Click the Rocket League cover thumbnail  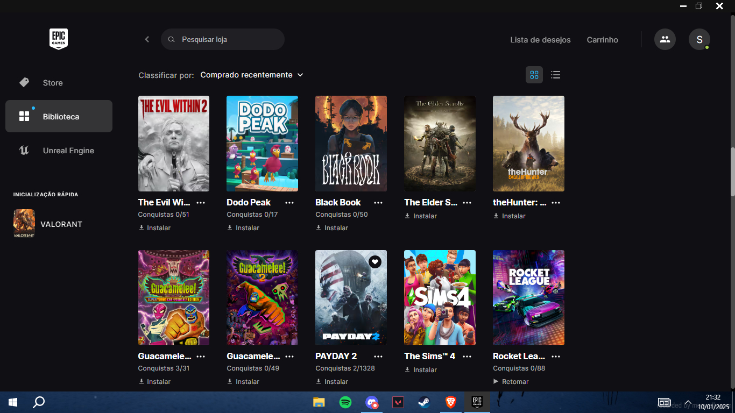coord(528,297)
